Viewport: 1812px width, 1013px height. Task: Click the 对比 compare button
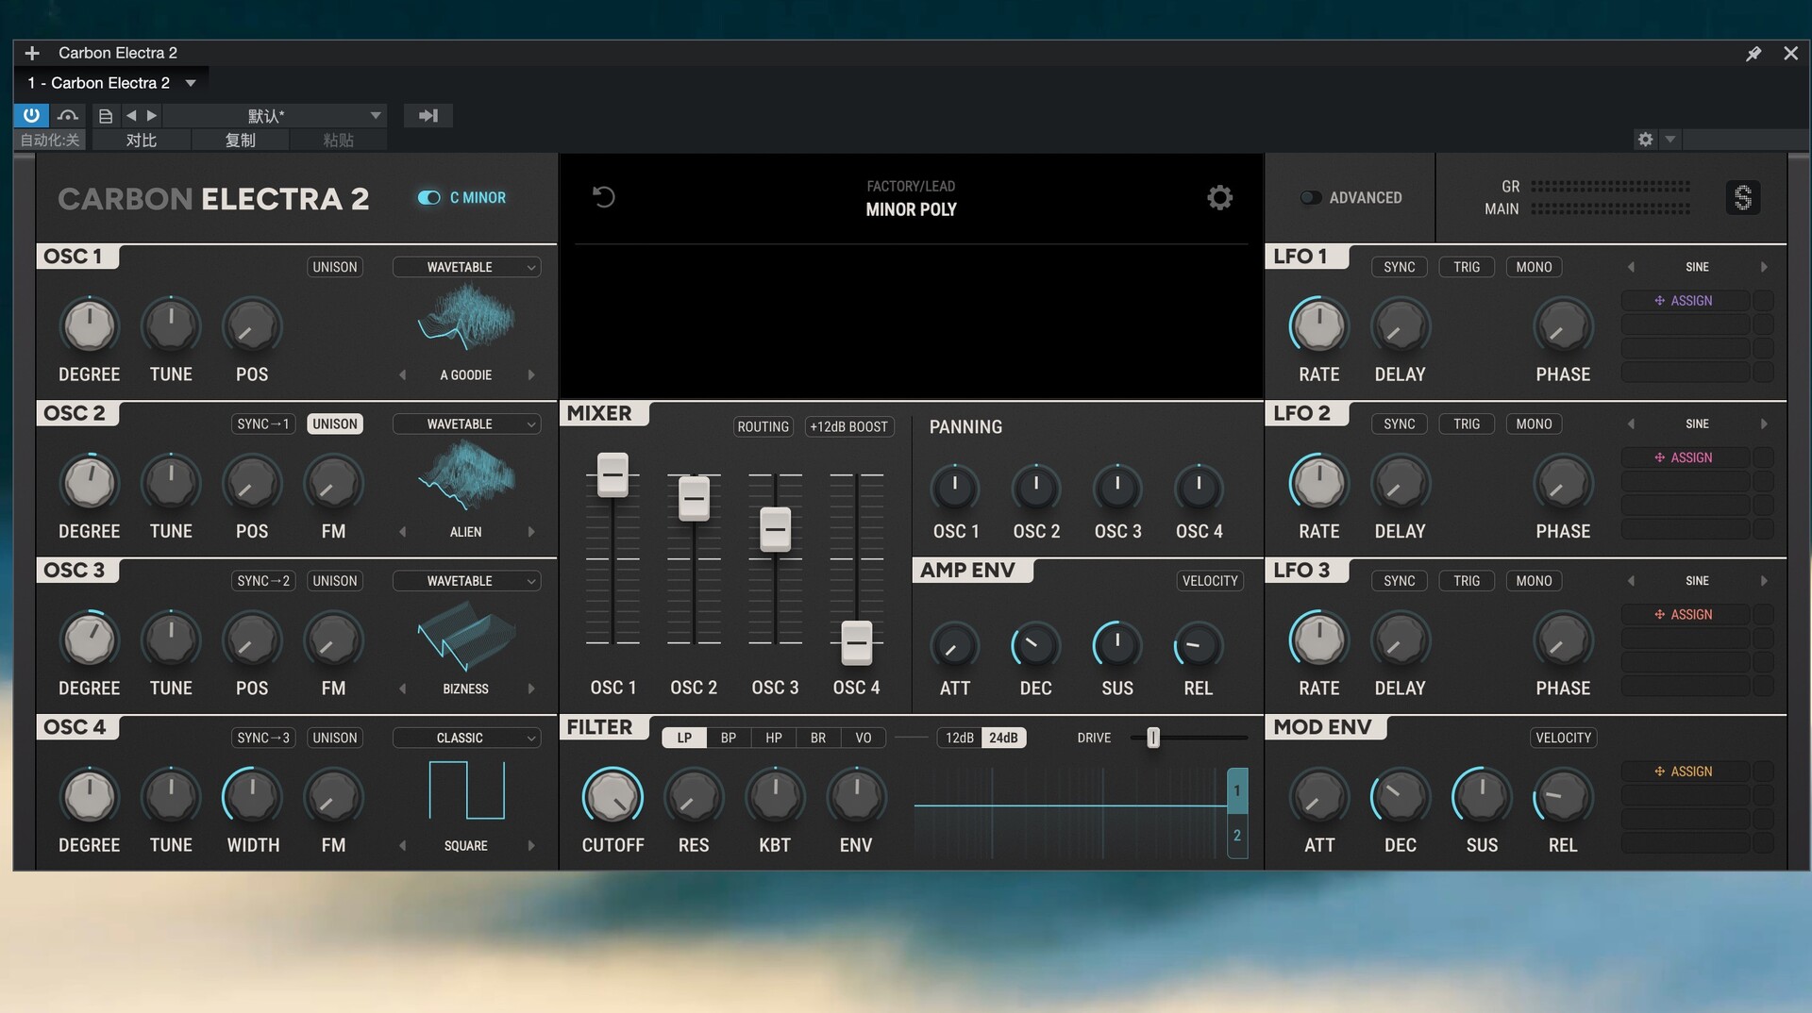tap(141, 141)
